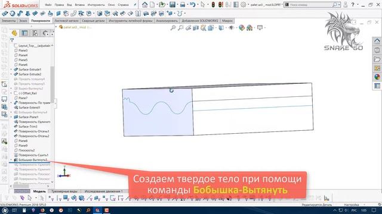Select Plane7 in the feature tree
Image resolution: width=382 pixels, height=214 pixels.
pyautogui.click(x=23, y=98)
